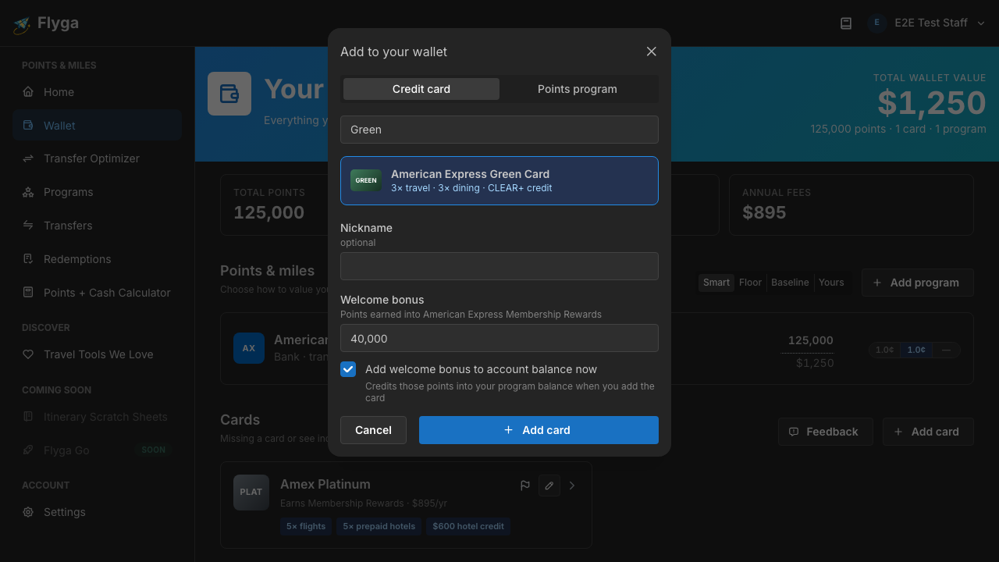Click the Home house icon
The height and width of the screenshot is (562, 999).
(28, 91)
